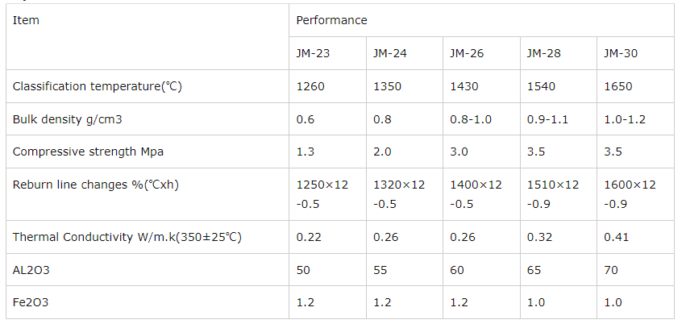Select the Compressive strength Mpa row label

[89, 152]
